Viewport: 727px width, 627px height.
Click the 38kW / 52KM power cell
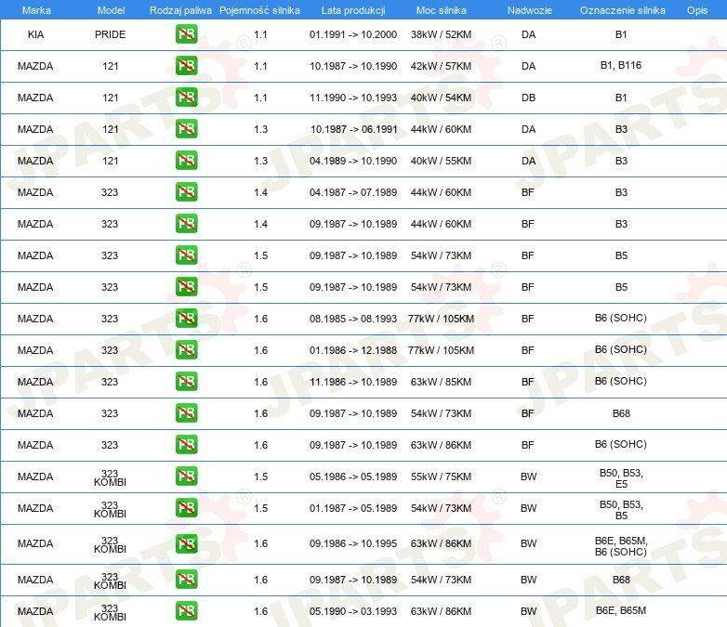click(441, 34)
